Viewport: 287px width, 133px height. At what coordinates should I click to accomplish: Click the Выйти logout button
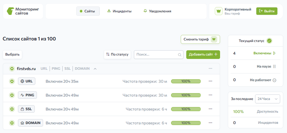tap(267, 11)
